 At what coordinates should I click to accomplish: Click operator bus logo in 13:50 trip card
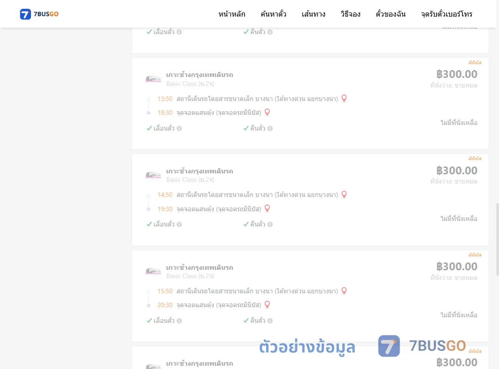coord(153,79)
